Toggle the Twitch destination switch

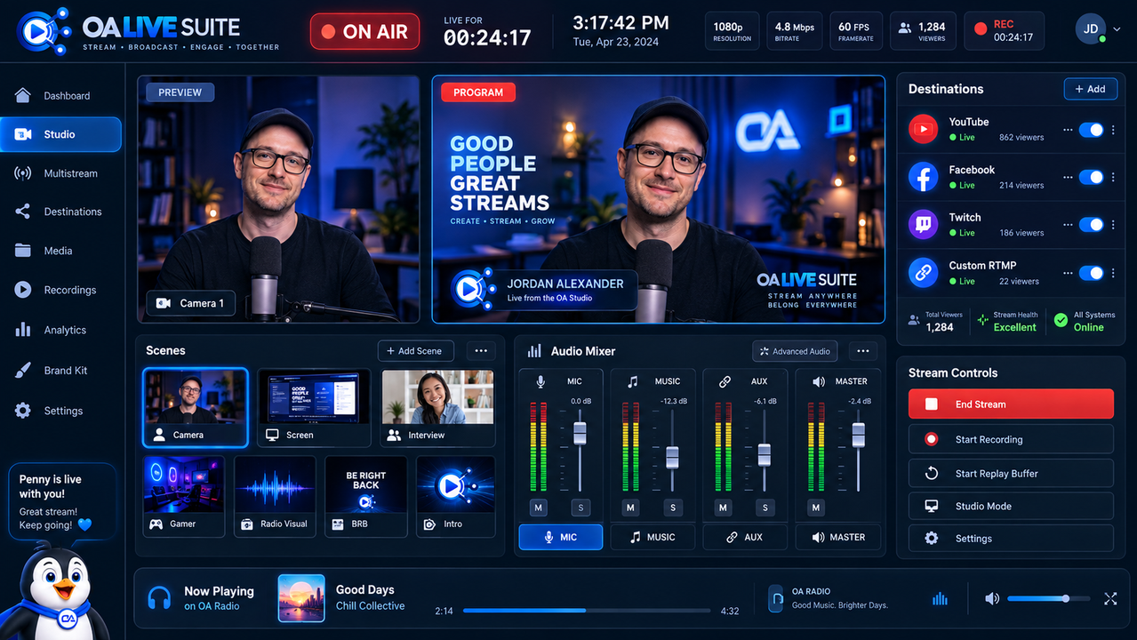click(1091, 225)
